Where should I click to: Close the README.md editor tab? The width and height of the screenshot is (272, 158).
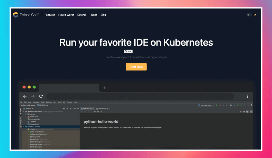[93, 109]
